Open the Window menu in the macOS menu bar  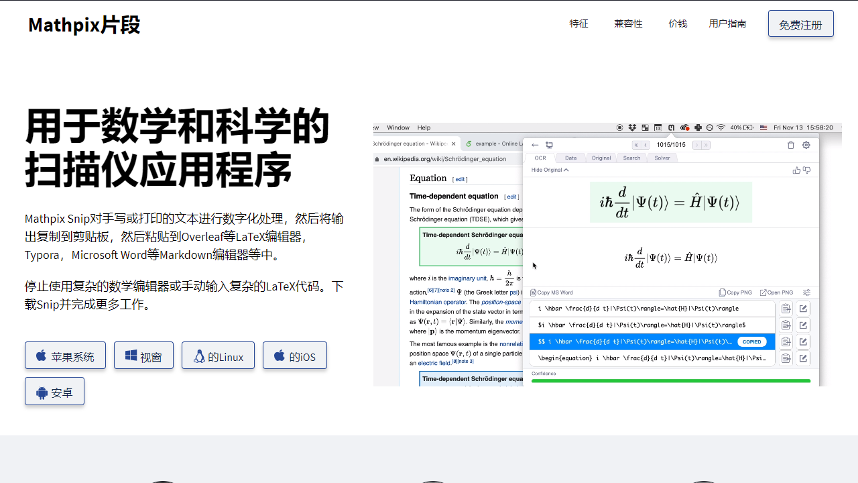point(398,127)
